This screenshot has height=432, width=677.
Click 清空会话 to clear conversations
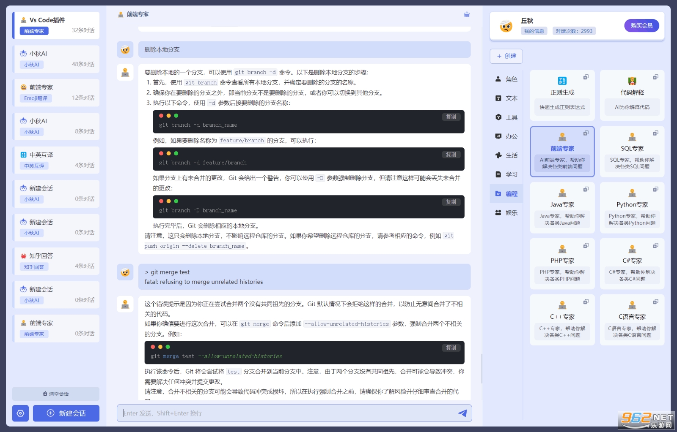[x=56, y=394]
